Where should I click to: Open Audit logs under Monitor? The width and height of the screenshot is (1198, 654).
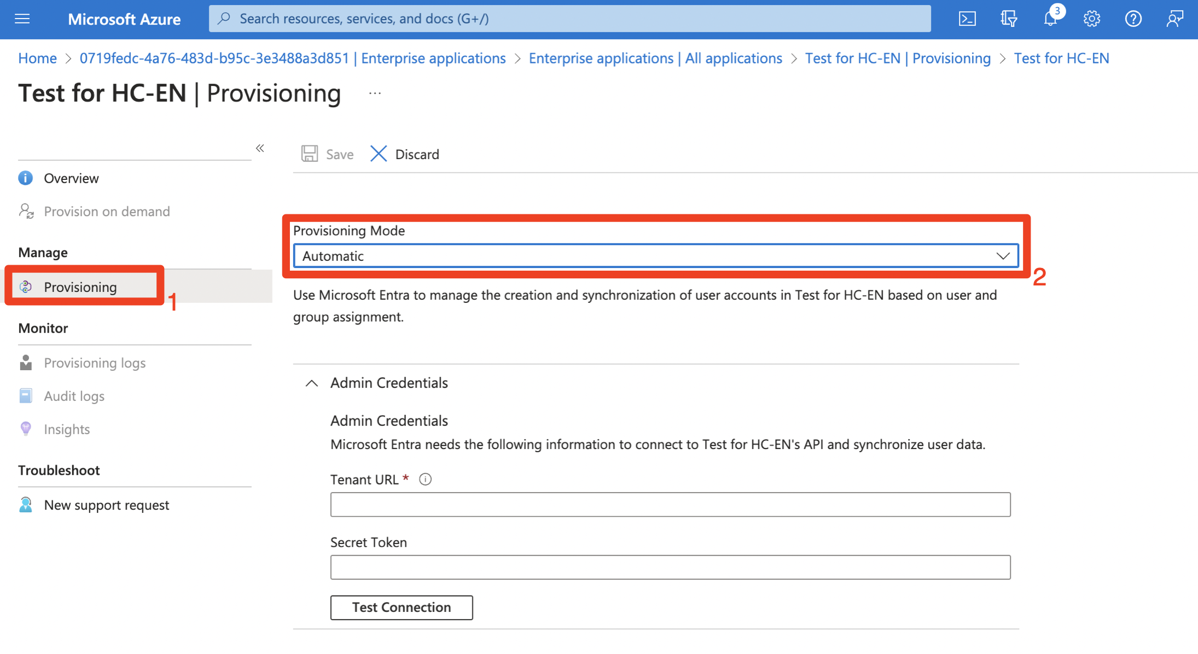coord(74,396)
